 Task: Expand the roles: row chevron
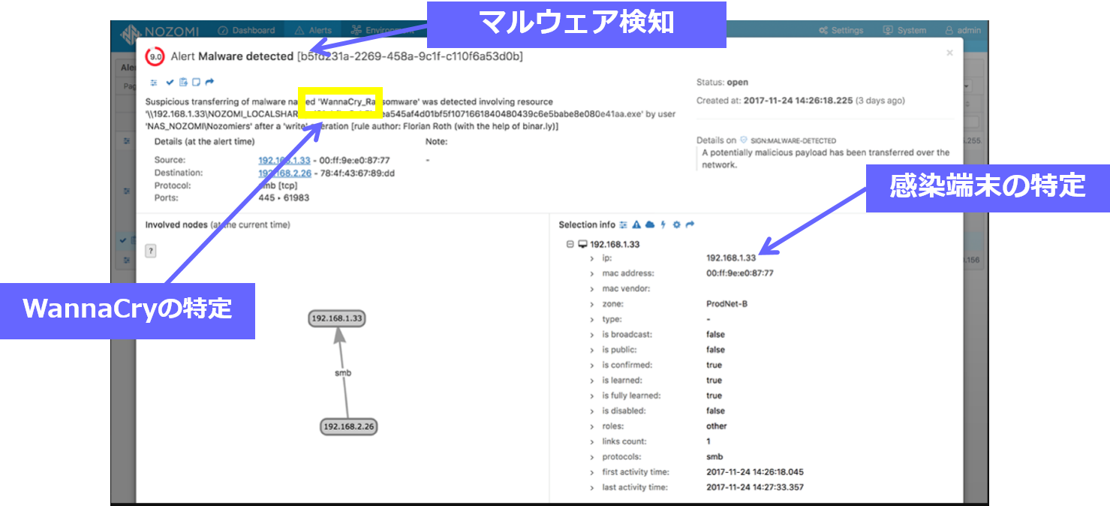point(591,426)
